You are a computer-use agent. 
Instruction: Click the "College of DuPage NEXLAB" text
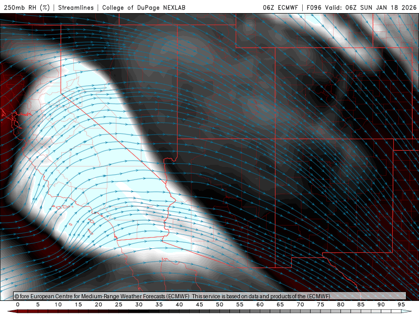144,7
